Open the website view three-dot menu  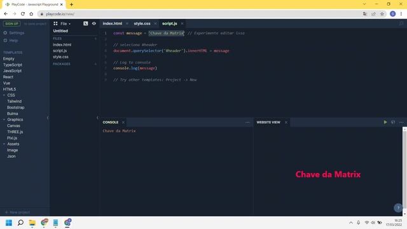click(x=401, y=122)
